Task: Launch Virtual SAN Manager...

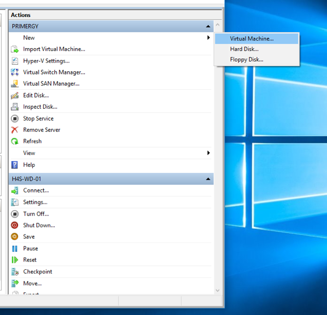Action: 51,84
